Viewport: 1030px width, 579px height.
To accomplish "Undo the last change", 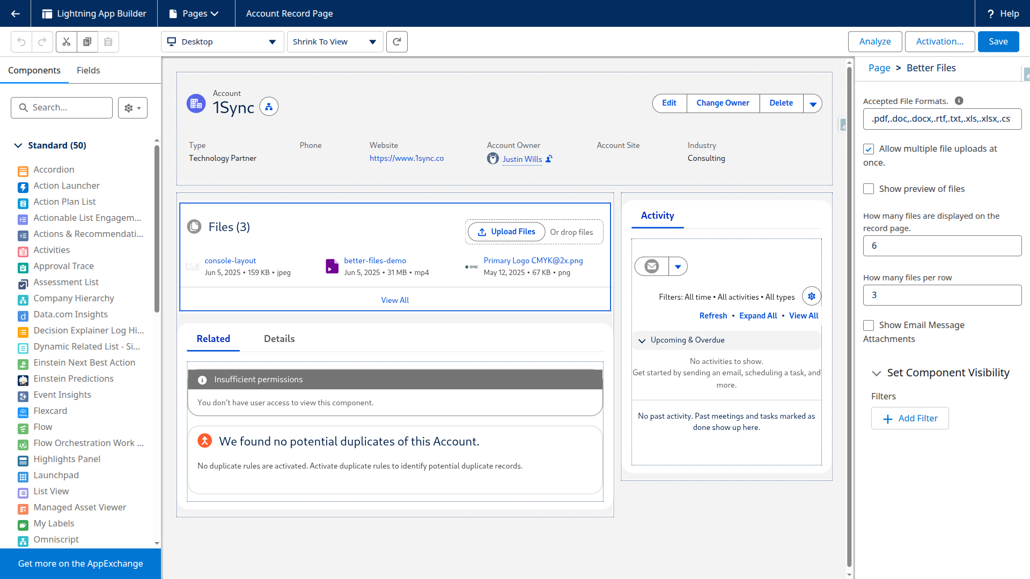I will tap(21, 41).
